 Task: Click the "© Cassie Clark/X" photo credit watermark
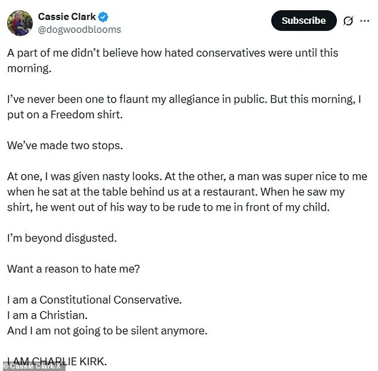coord(33,366)
